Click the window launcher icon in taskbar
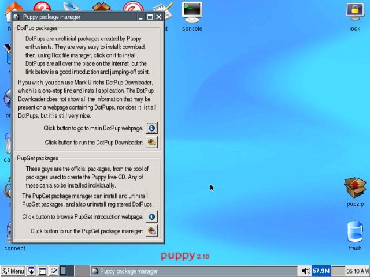The width and height of the screenshot is (370, 277). [x=42, y=271]
